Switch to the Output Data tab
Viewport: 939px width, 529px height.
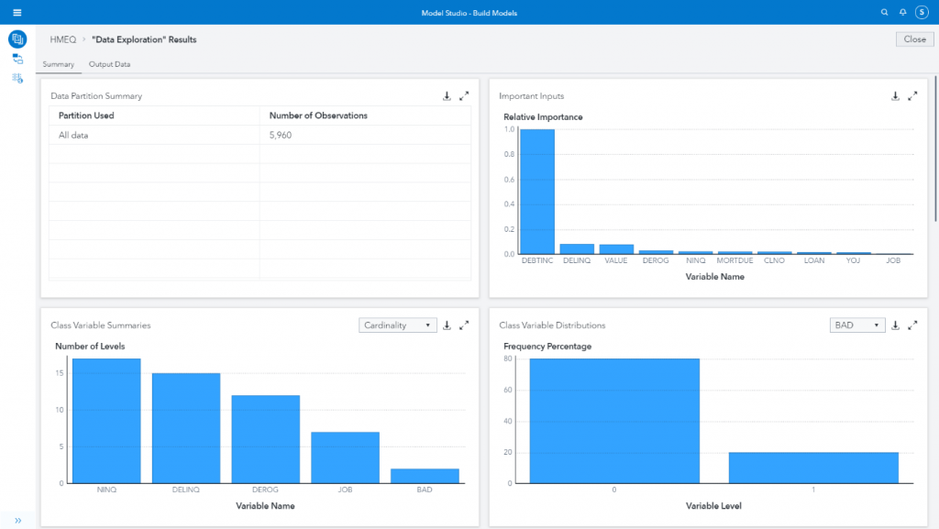(109, 64)
